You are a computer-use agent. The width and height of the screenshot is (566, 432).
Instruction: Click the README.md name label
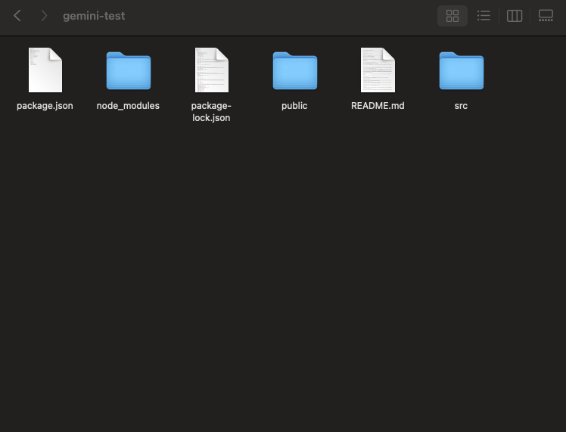pos(378,106)
